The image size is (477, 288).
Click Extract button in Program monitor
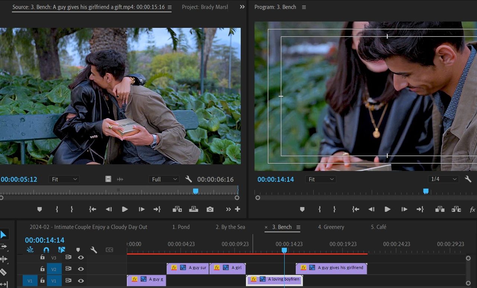pyautogui.click(x=456, y=209)
